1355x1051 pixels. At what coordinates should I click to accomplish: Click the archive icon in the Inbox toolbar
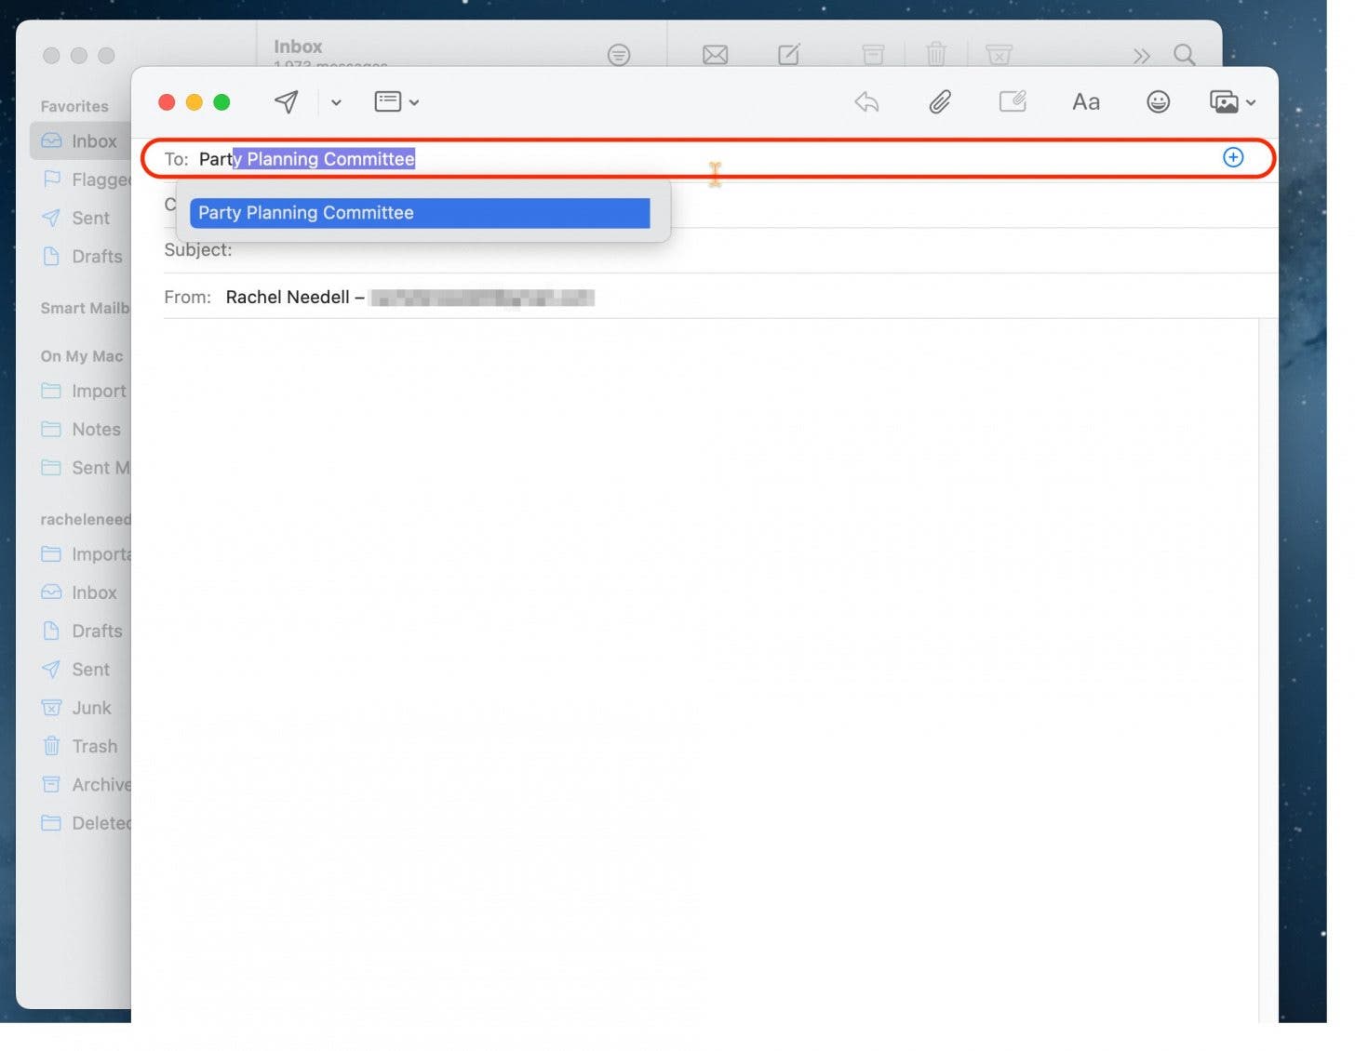click(x=872, y=55)
